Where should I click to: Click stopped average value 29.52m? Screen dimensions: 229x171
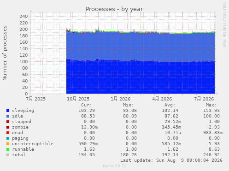pos(173,122)
